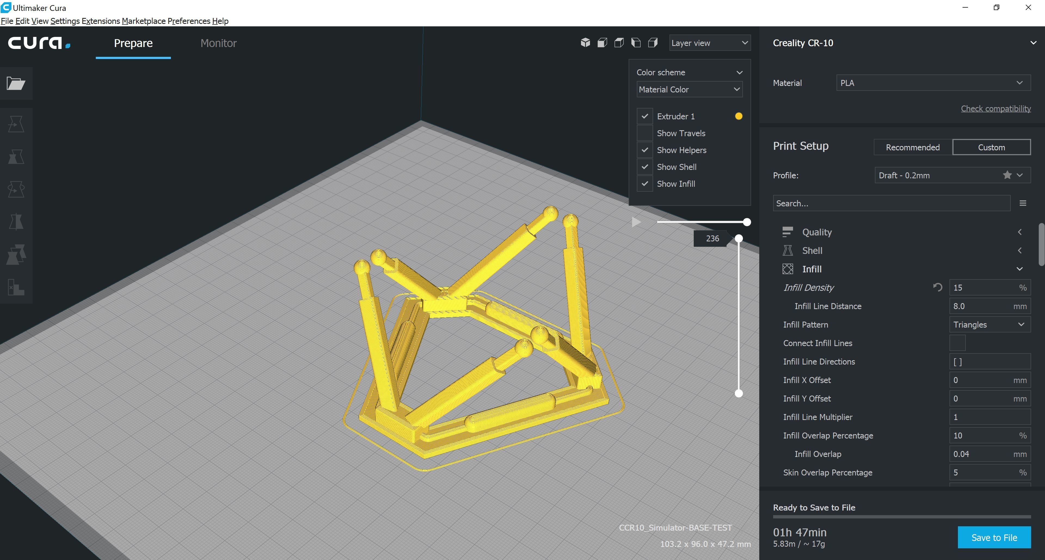Open the Layer view dropdown
This screenshot has height=560, width=1045.
709,43
